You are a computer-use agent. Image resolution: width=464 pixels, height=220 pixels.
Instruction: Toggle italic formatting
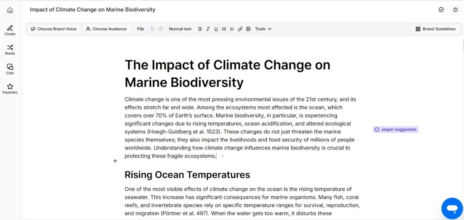(x=208, y=29)
